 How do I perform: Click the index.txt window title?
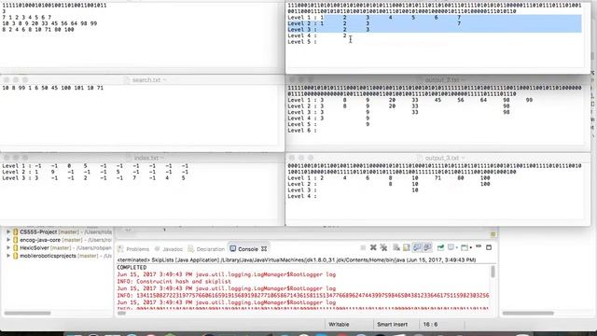point(146,158)
